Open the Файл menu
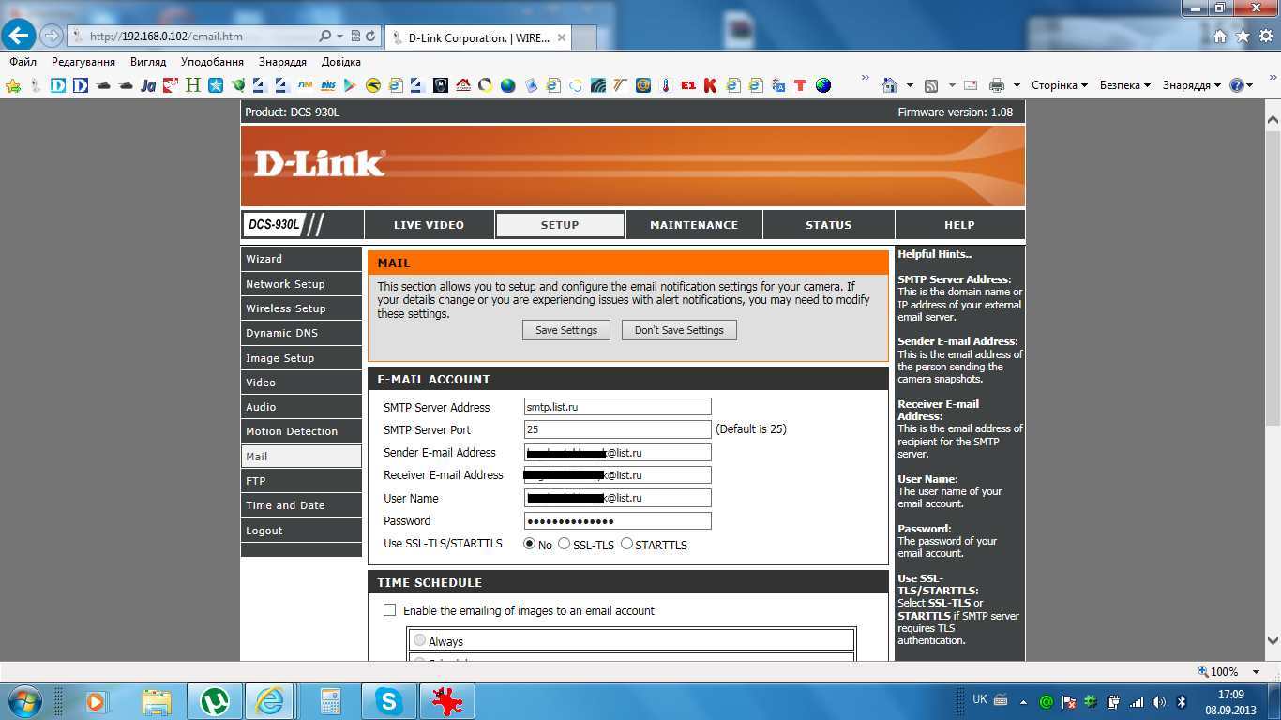Image resolution: width=1281 pixels, height=720 pixels. pyautogui.click(x=23, y=62)
